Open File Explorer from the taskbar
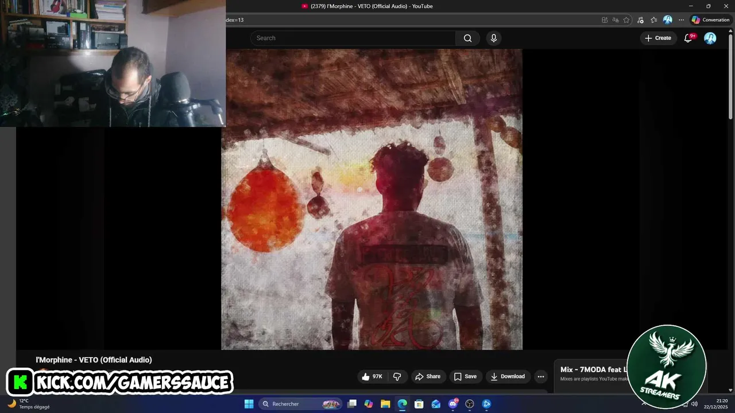Viewport: 735px width, 413px height. click(385, 404)
